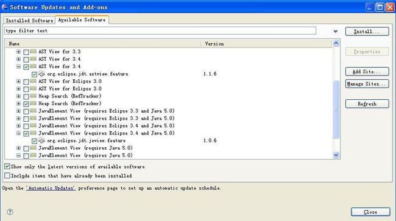Check the AST View for 3.3 checkbox
396x221 pixels.
coord(26,52)
